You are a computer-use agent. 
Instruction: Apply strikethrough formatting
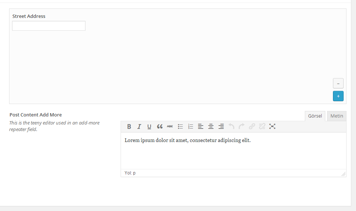coord(170,126)
